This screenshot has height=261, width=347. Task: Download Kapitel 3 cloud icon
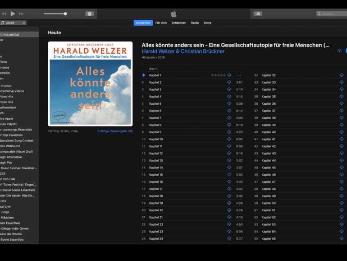229,89
